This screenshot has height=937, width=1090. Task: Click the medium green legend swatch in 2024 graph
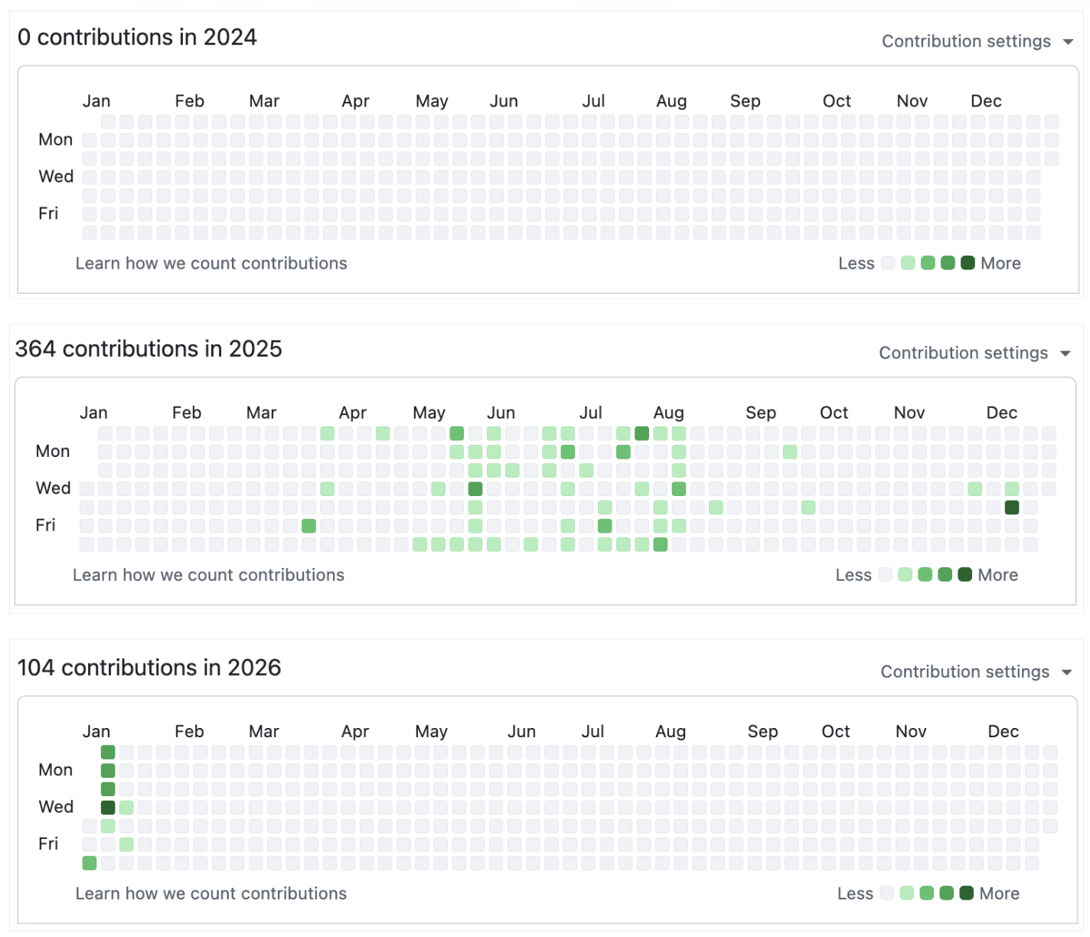(928, 263)
